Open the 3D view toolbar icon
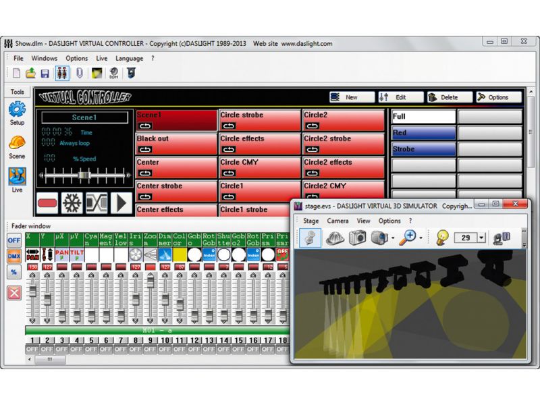The image size is (540, 405). pos(97,73)
